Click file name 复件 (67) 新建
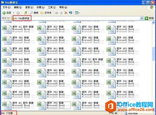This screenshot has width=156, height=115. 21,70
